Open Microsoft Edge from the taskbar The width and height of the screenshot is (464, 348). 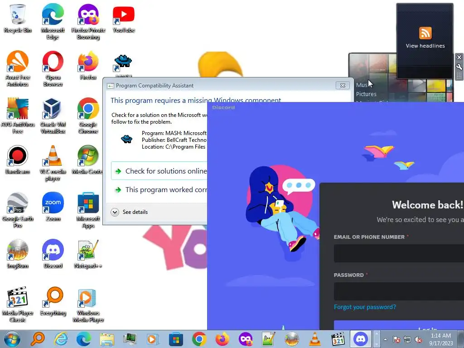84,339
